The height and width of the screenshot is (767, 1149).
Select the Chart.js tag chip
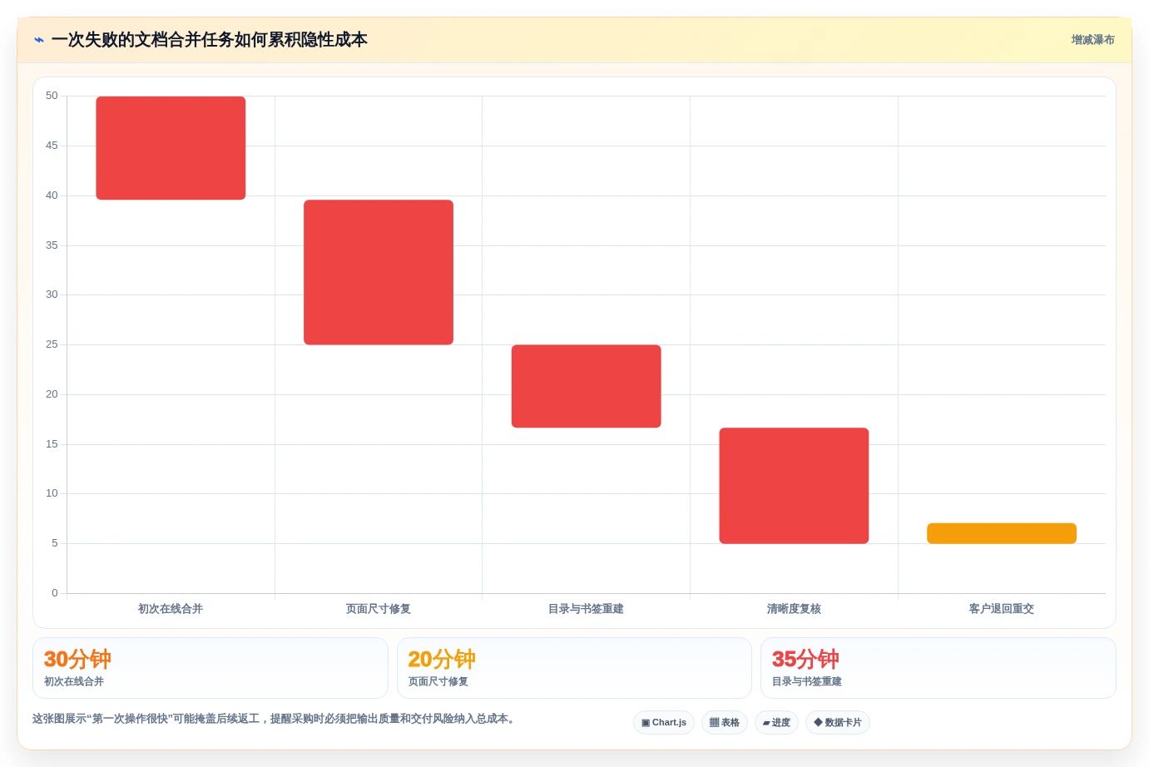tap(664, 722)
